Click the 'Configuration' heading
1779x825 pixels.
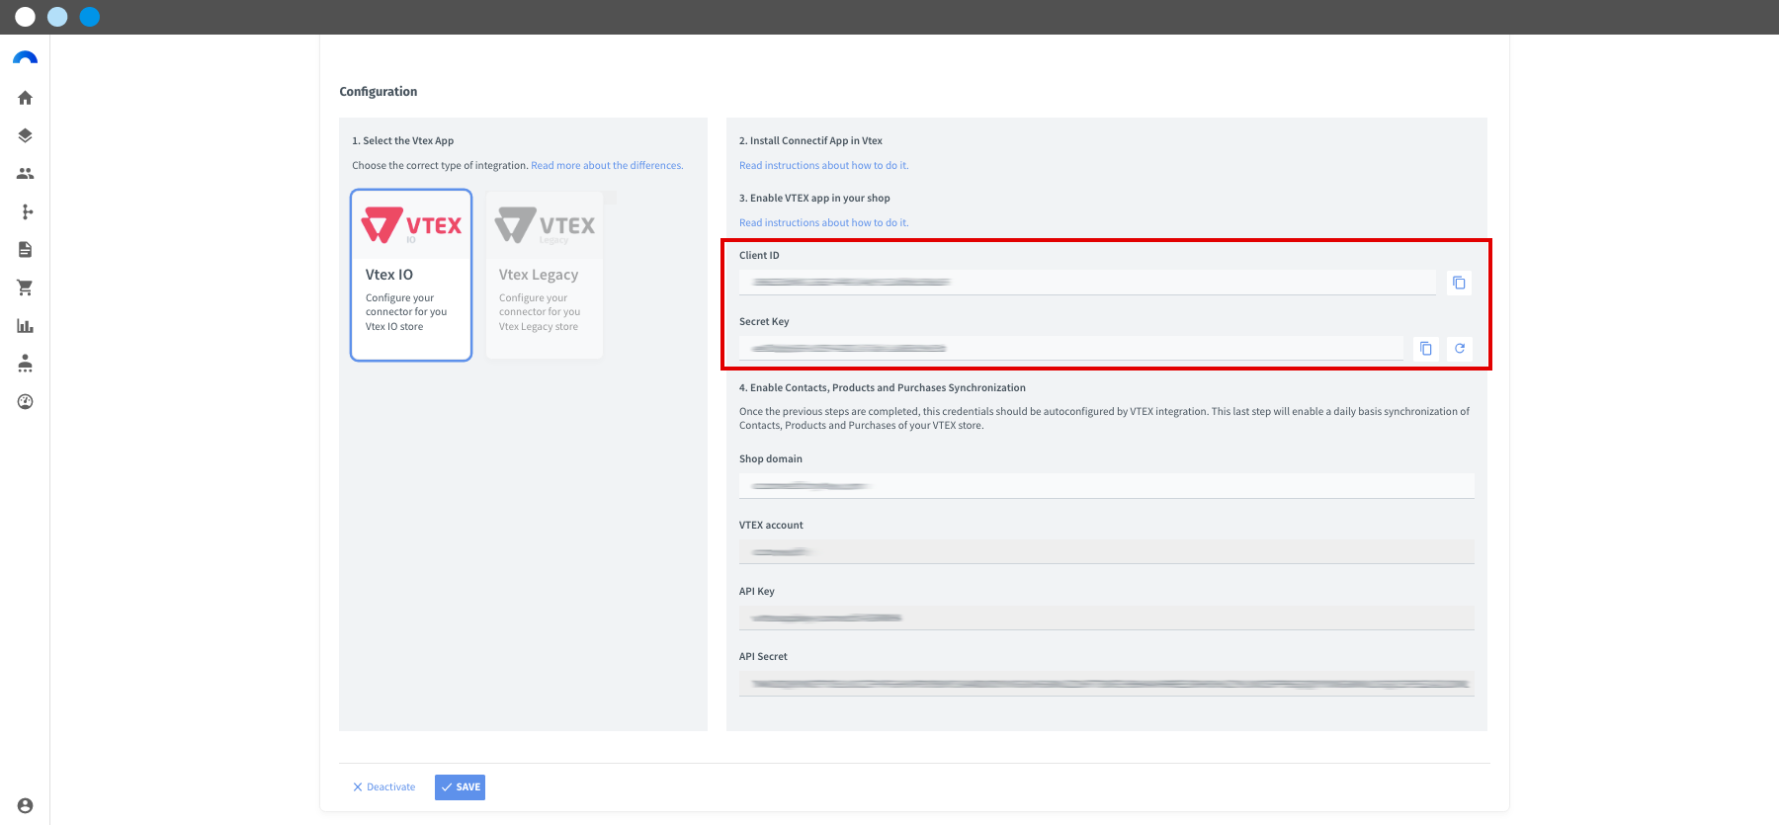point(379,92)
